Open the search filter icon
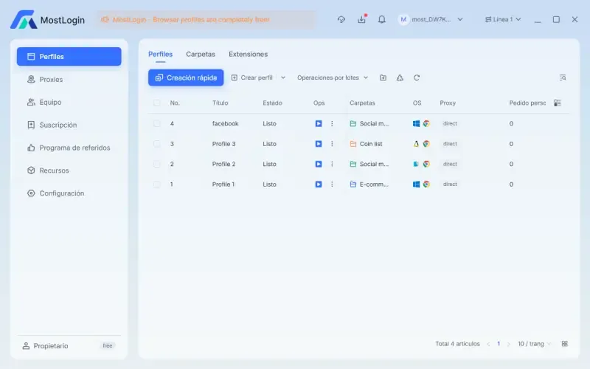The height and width of the screenshot is (369, 590). coord(563,77)
